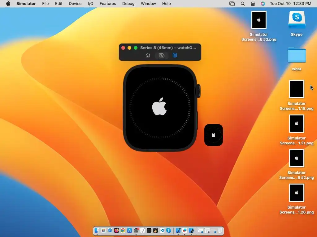
Task: Click the Simulator app icon in the Dock
Action: [x=191, y=230]
